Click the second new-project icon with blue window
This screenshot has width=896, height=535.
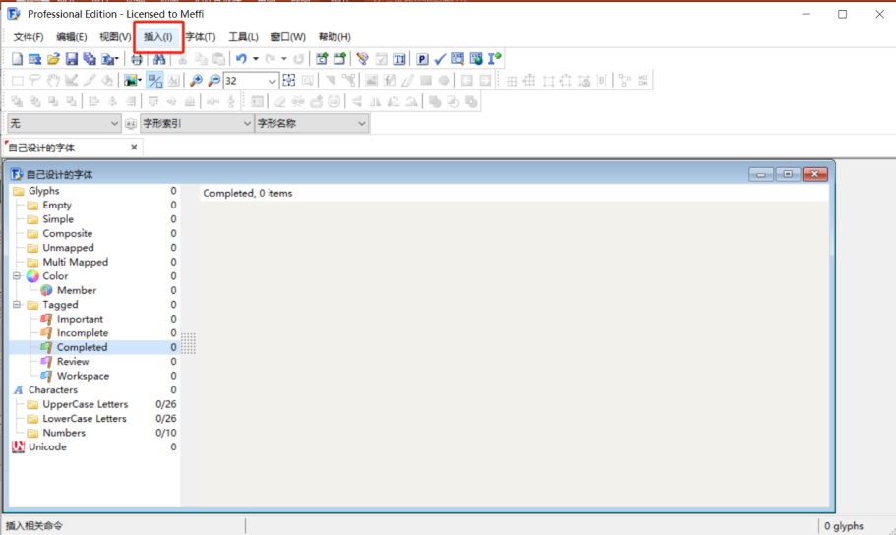click(x=34, y=58)
